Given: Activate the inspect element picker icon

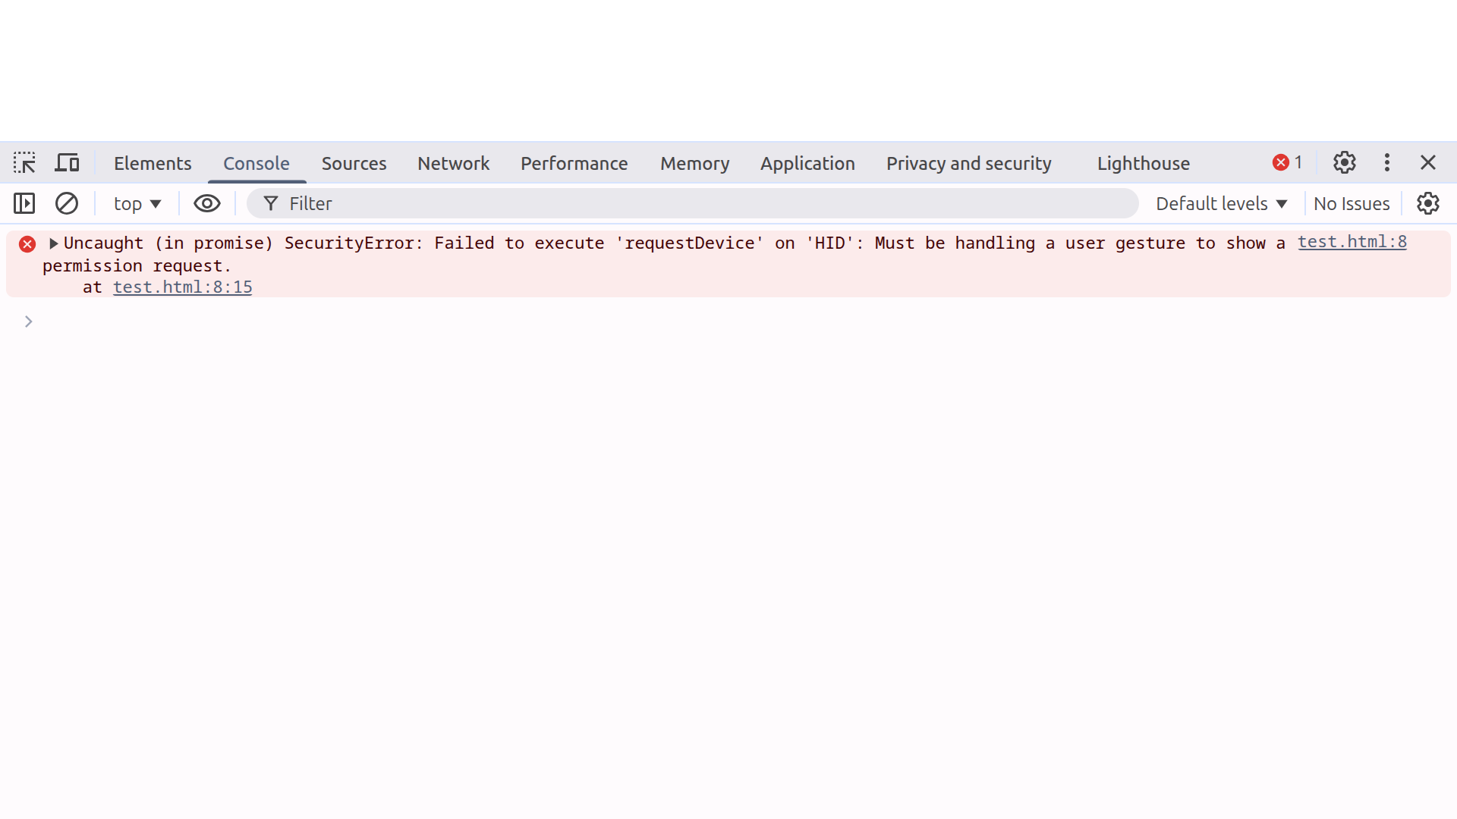Looking at the screenshot, I should tap(24, 162).
